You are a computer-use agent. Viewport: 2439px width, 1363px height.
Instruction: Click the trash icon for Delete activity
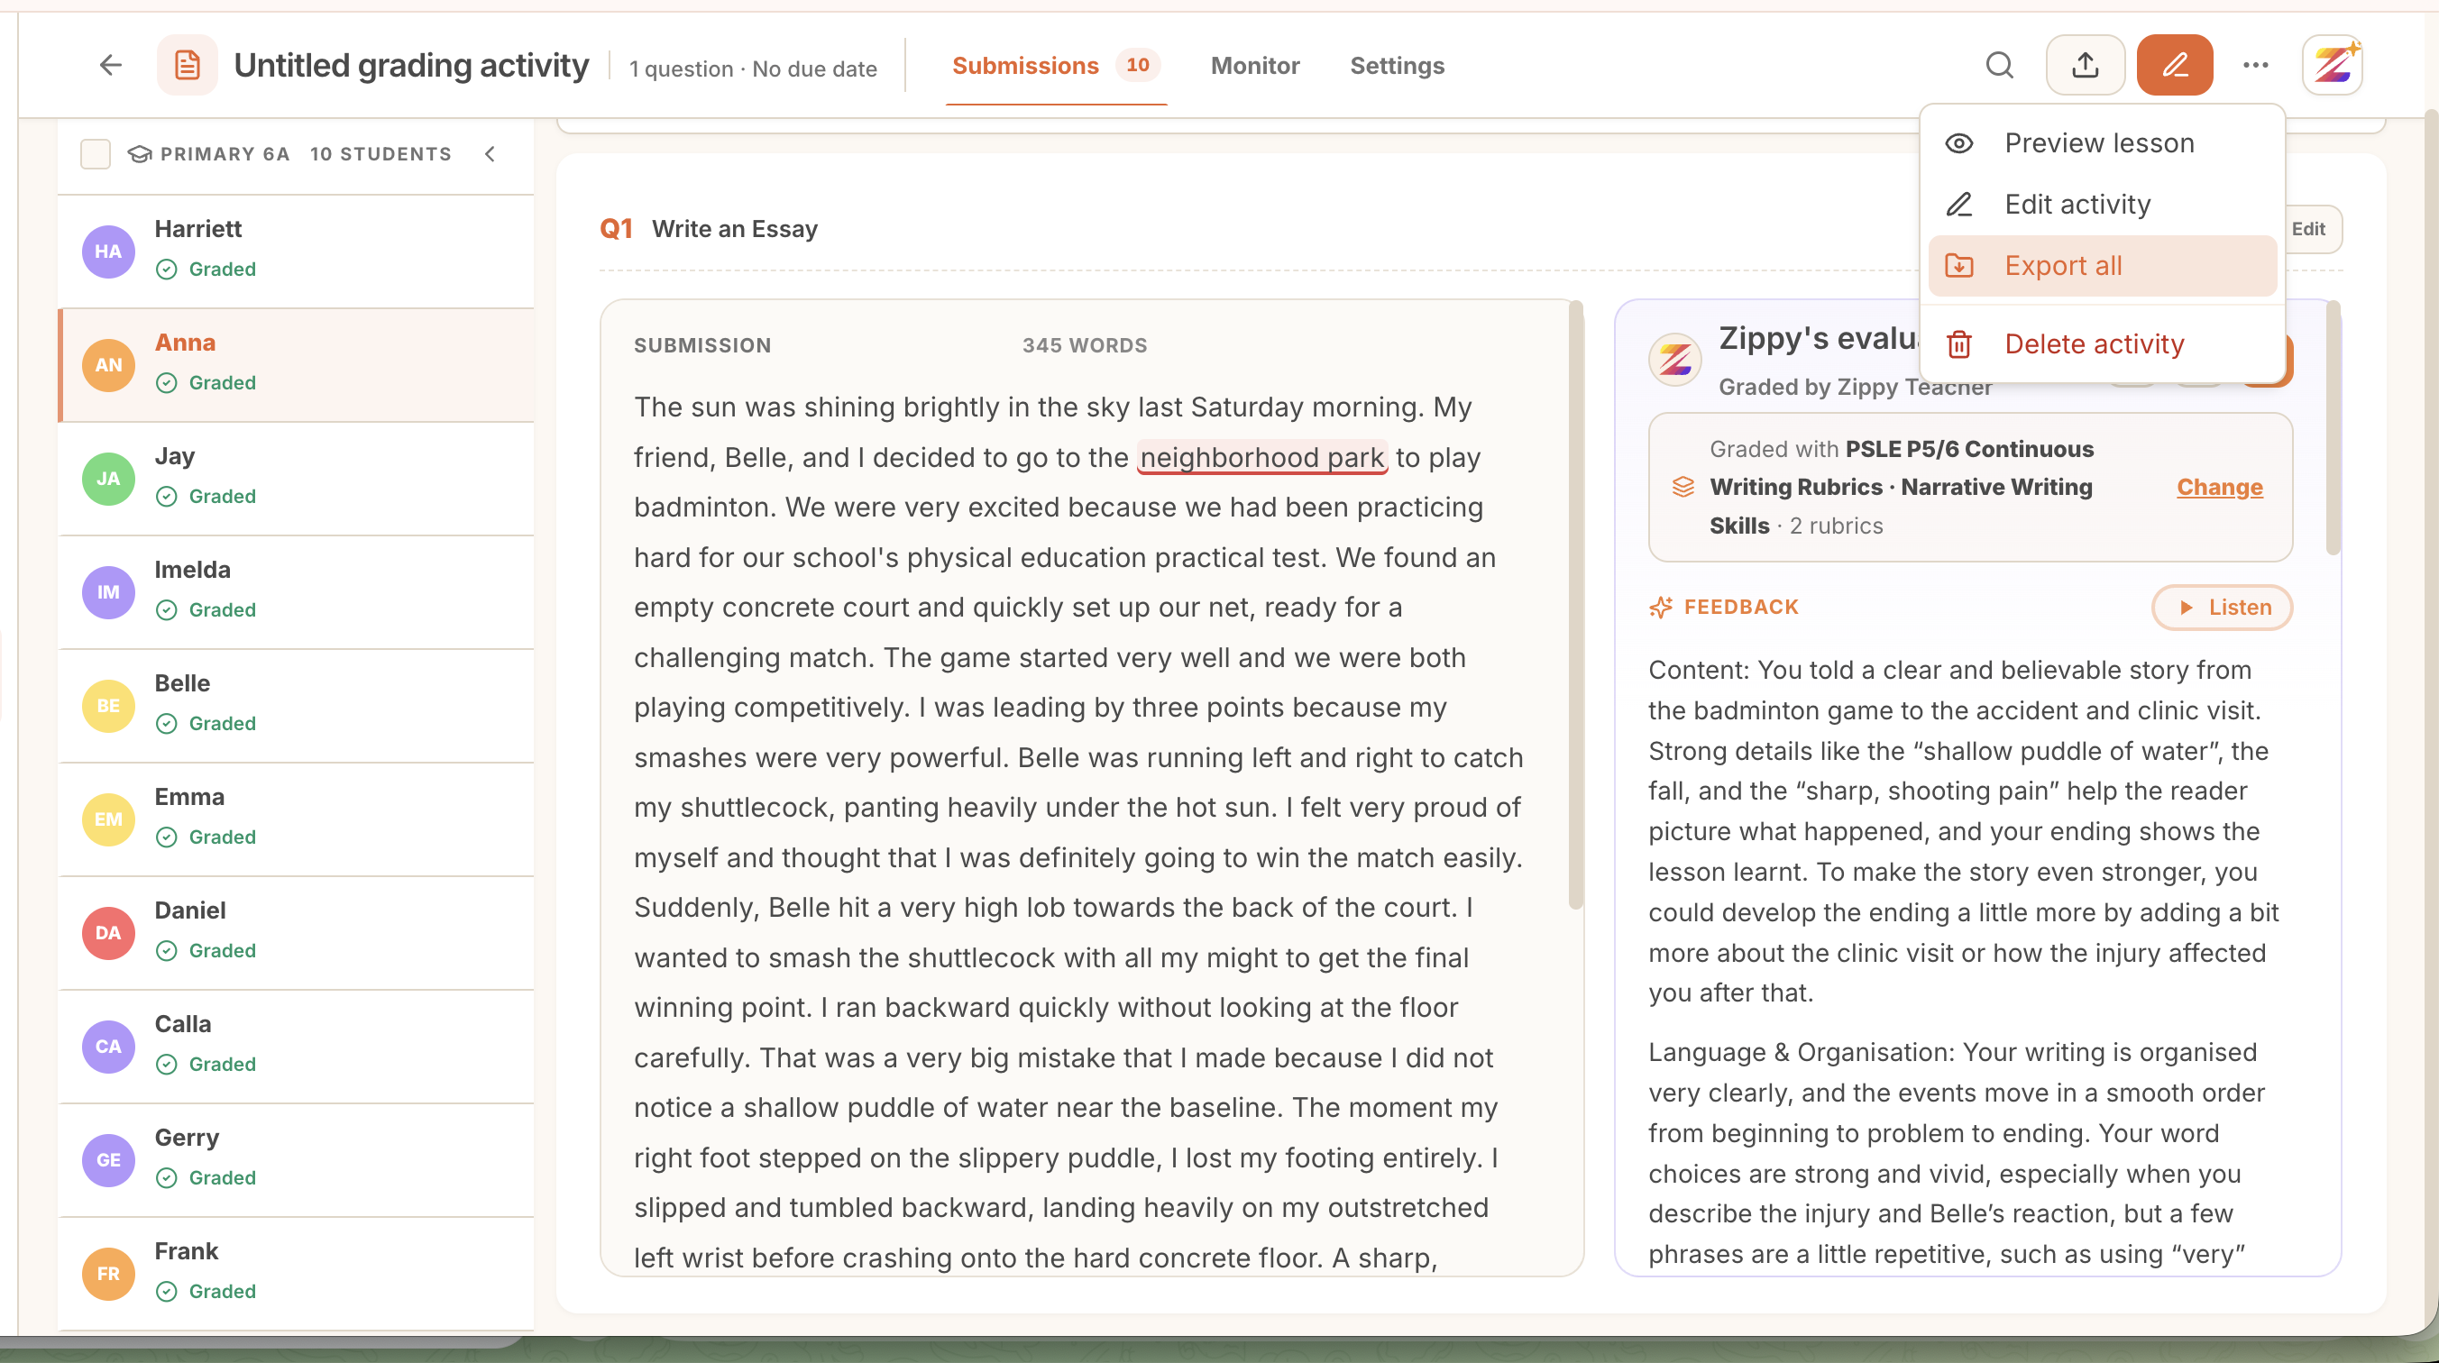1959,343
